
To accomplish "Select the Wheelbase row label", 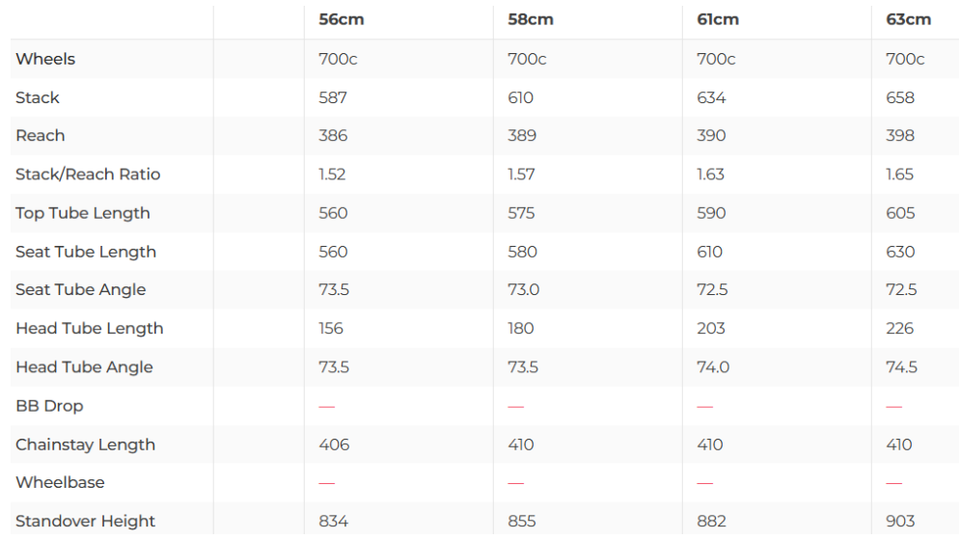I will coord(60,482).
